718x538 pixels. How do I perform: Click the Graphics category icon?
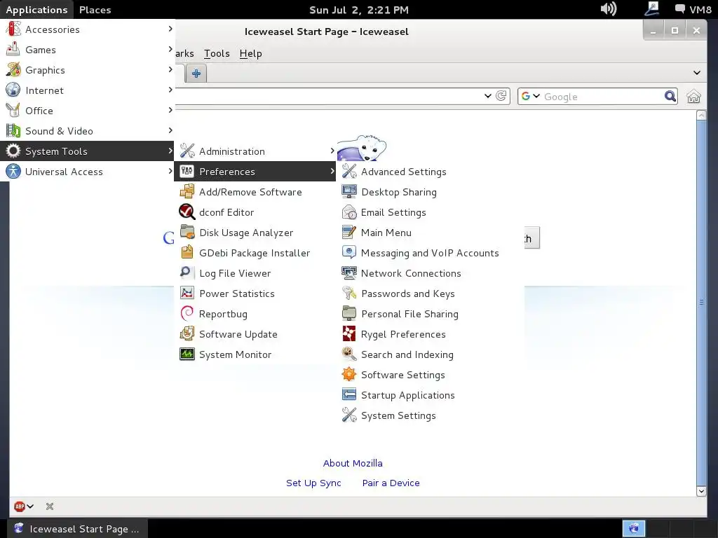(x=13, y=69)
